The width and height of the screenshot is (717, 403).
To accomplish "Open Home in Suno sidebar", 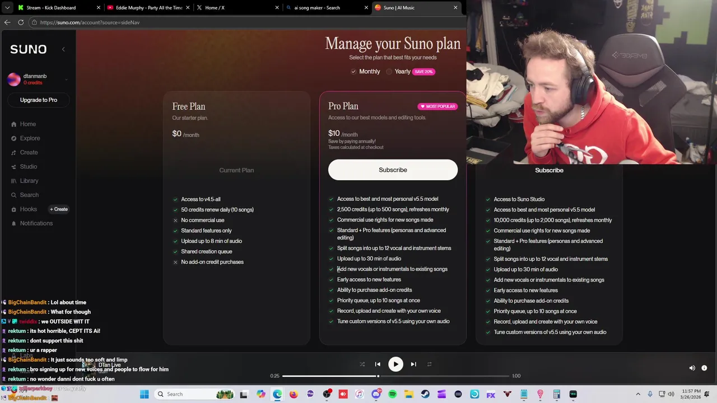I will pos(24,124).
